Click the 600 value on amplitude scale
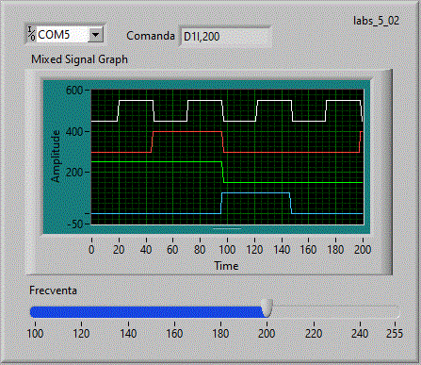 click(74, 91)
